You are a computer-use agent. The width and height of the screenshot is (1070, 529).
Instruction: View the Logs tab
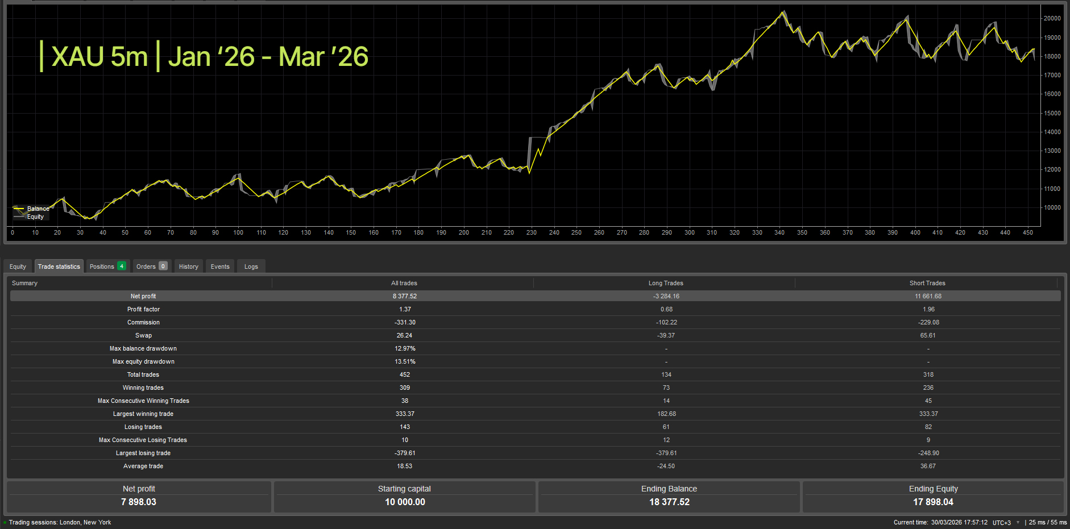point(251,266)
